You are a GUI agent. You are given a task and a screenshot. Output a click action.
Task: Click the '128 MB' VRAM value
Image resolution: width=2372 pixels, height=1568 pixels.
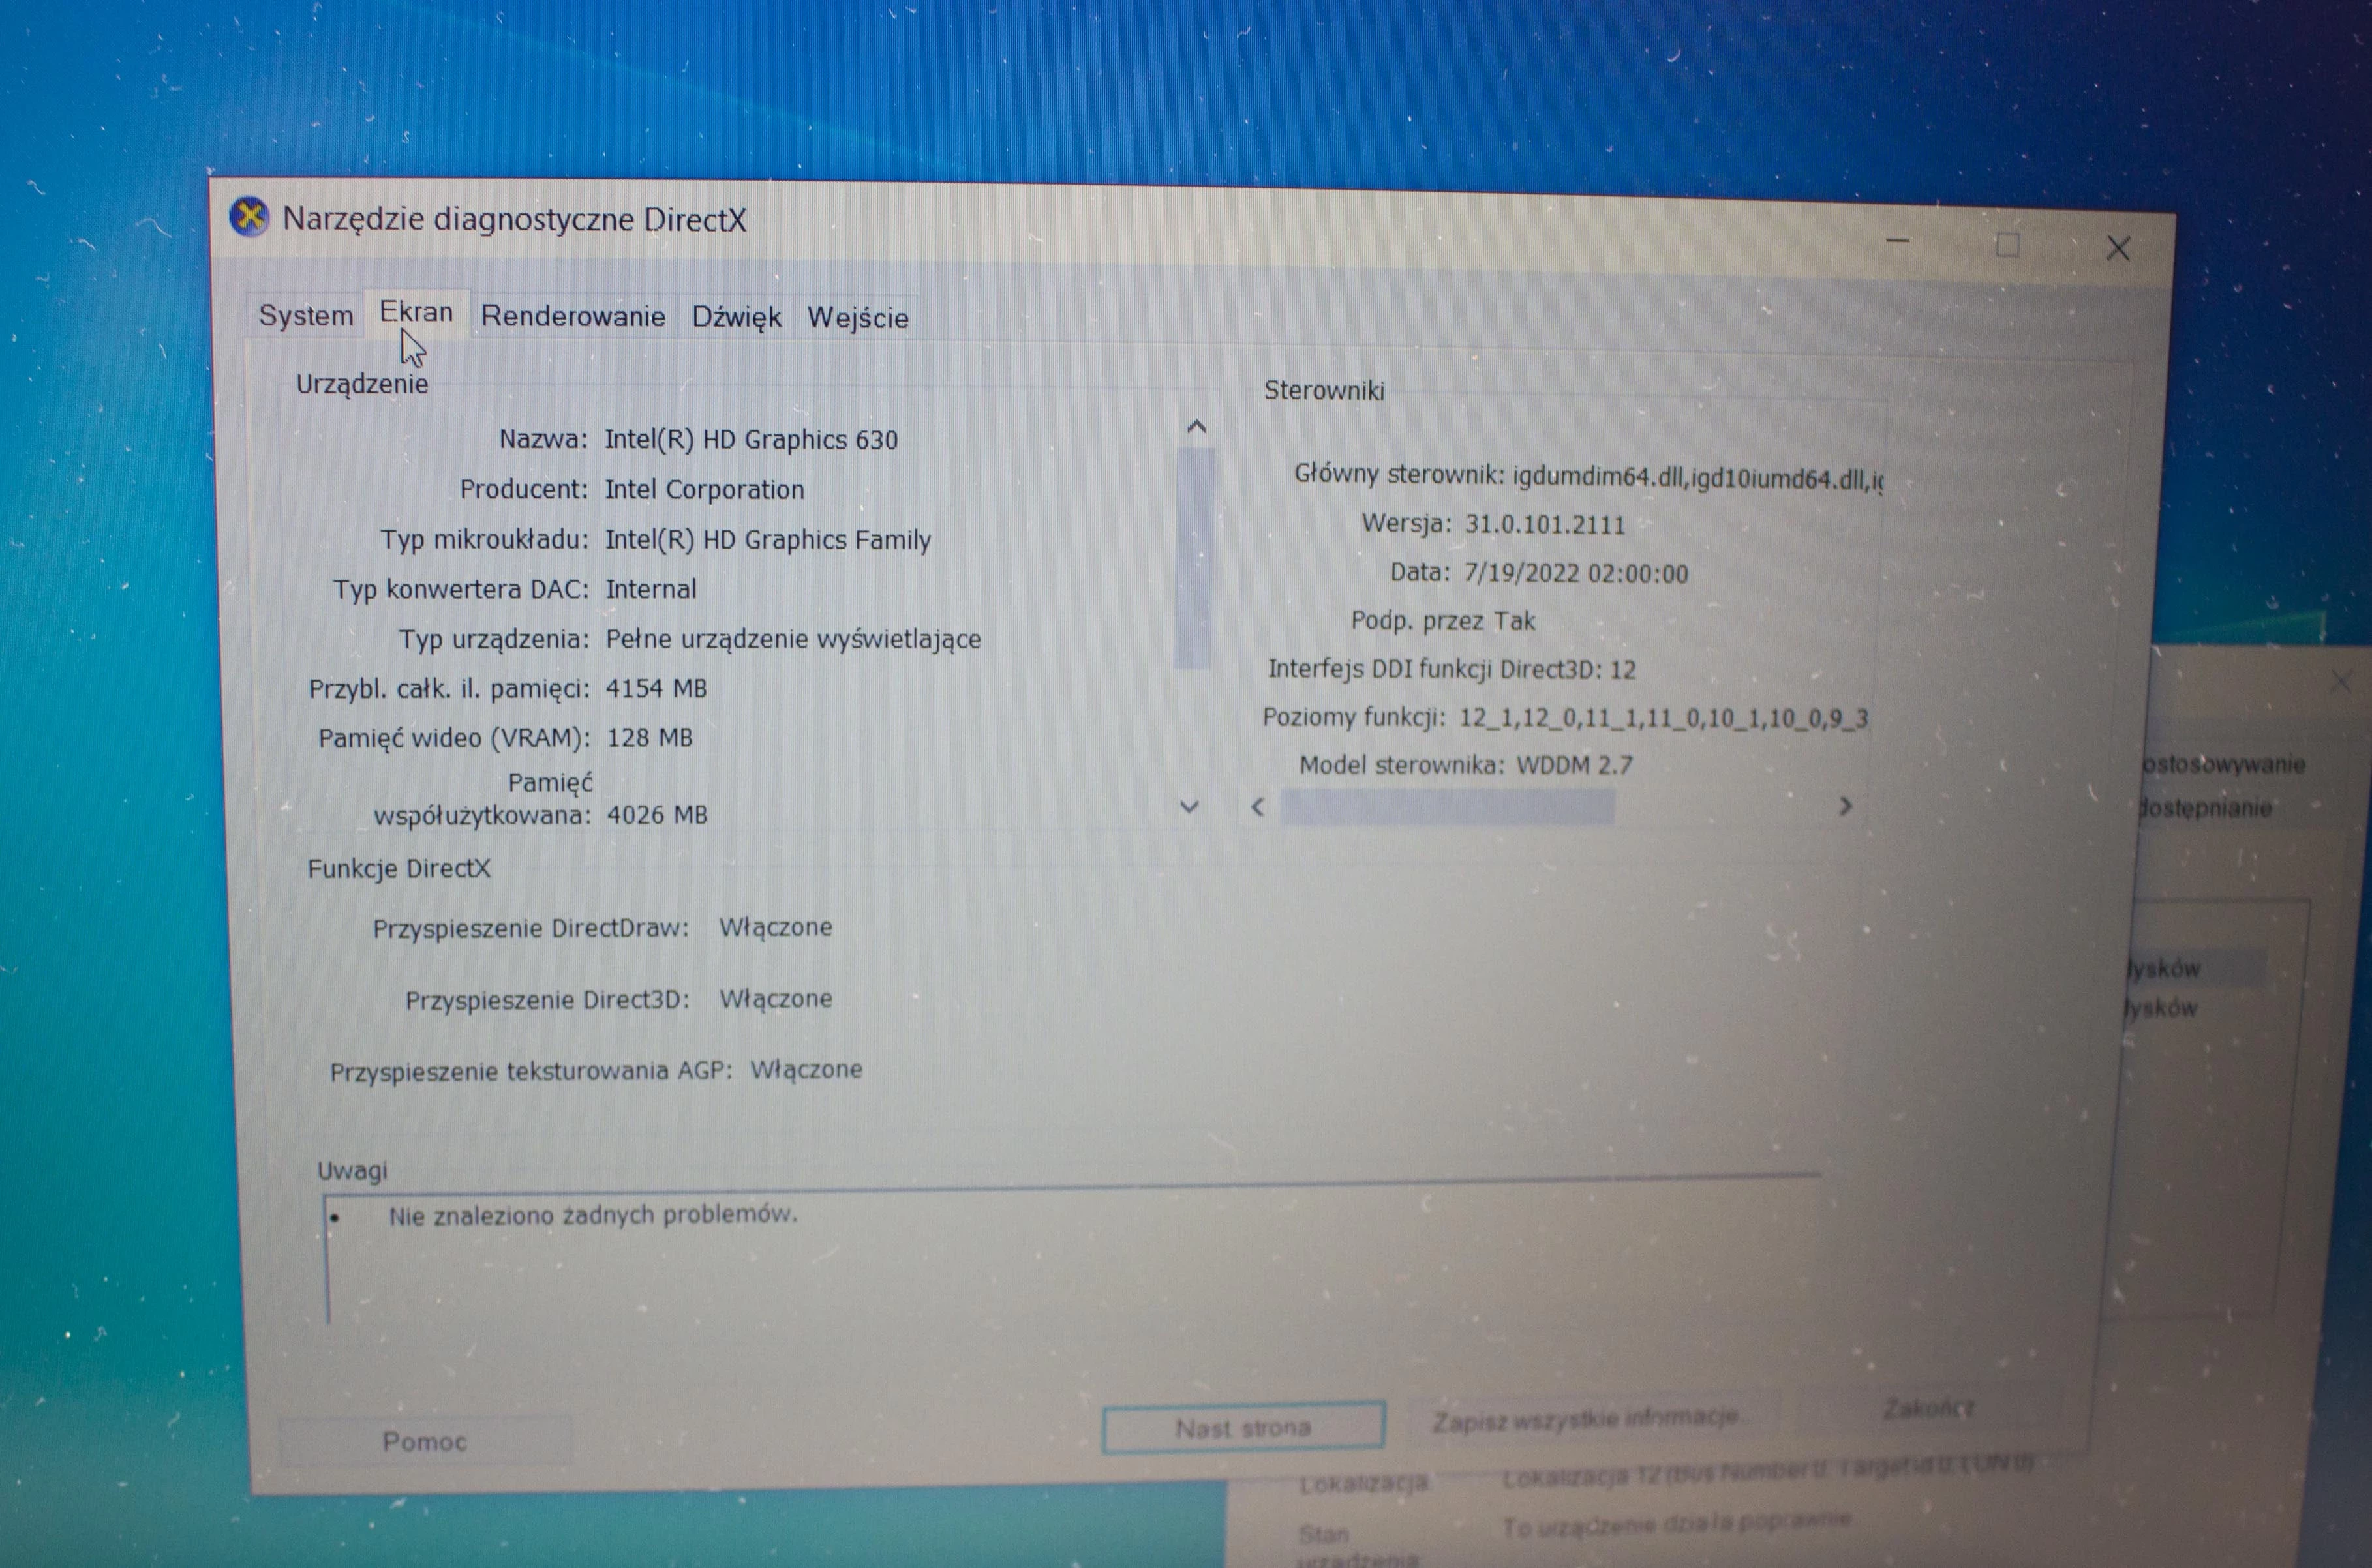(x=650, y=738)
